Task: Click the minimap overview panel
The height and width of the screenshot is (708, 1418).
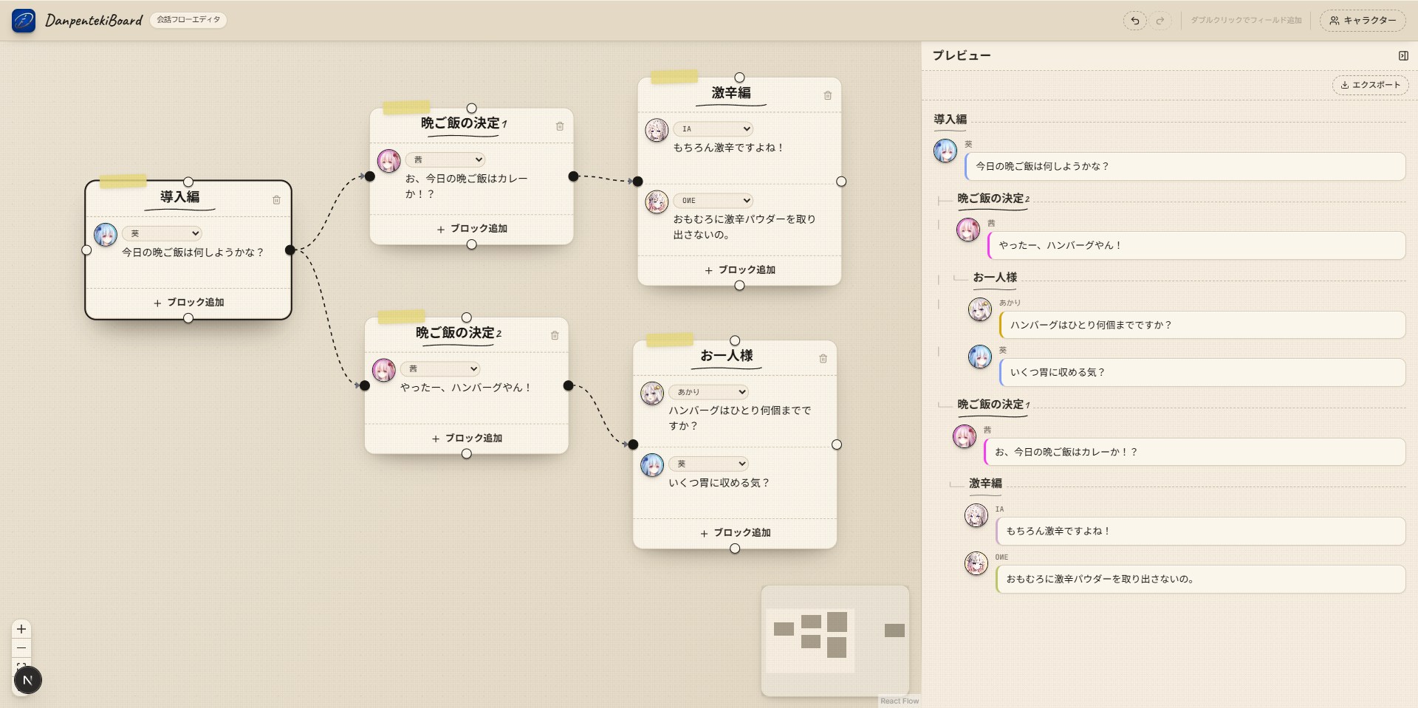Action: click(835, 641)
